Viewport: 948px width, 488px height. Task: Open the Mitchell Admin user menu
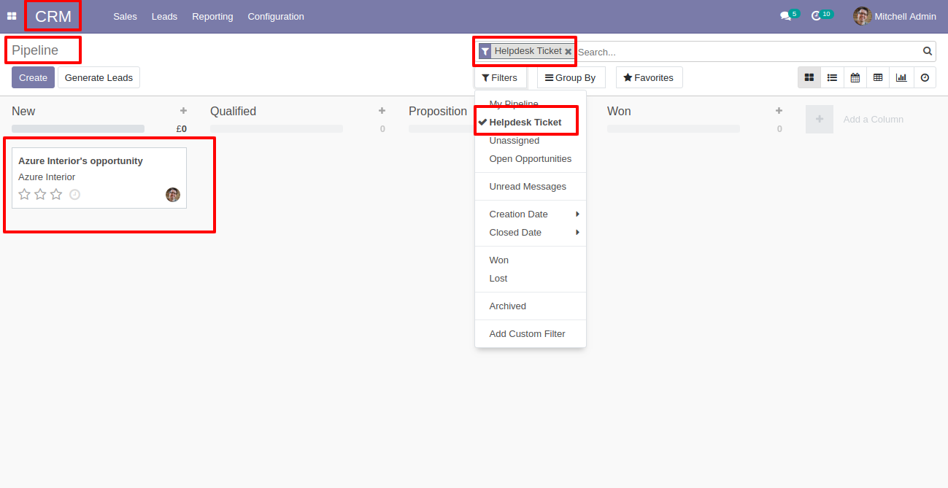895,16
